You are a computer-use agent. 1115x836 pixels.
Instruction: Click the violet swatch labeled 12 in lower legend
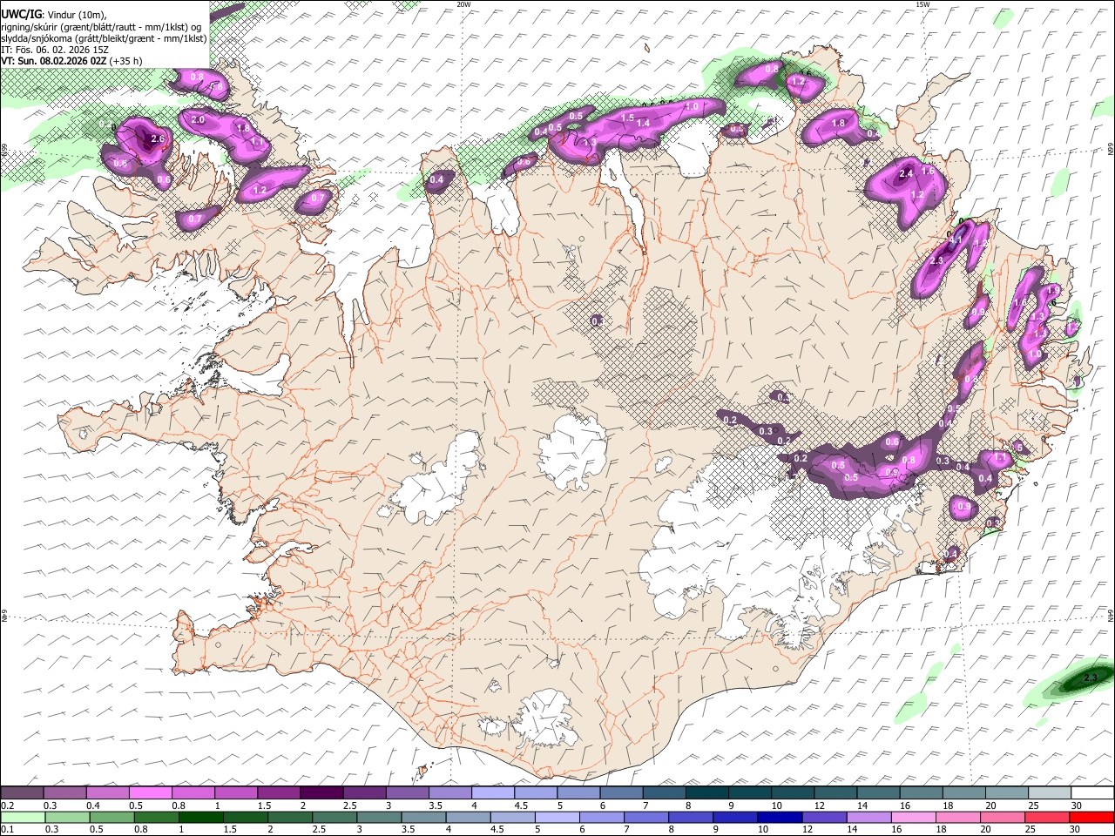pos(824,817)
